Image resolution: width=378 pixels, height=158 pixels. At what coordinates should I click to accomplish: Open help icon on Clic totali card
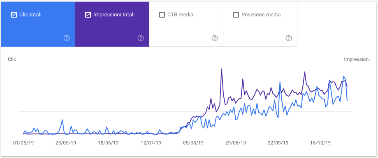67,38
